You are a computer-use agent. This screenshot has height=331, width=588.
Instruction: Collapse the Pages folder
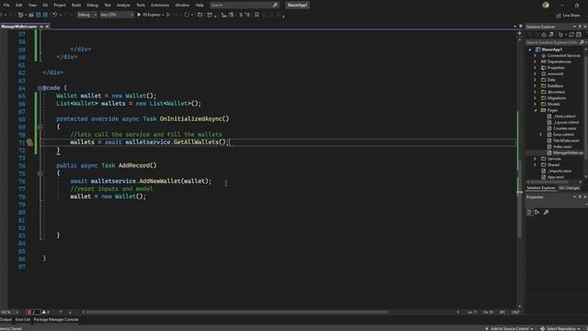click(x=535, y=110)
